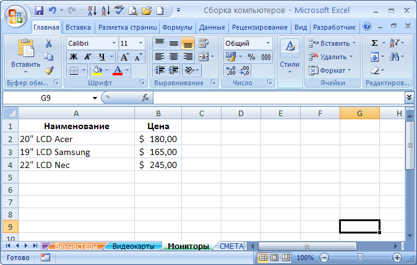Click the Office button logo

pyautogui.click(x=15, y=17)
